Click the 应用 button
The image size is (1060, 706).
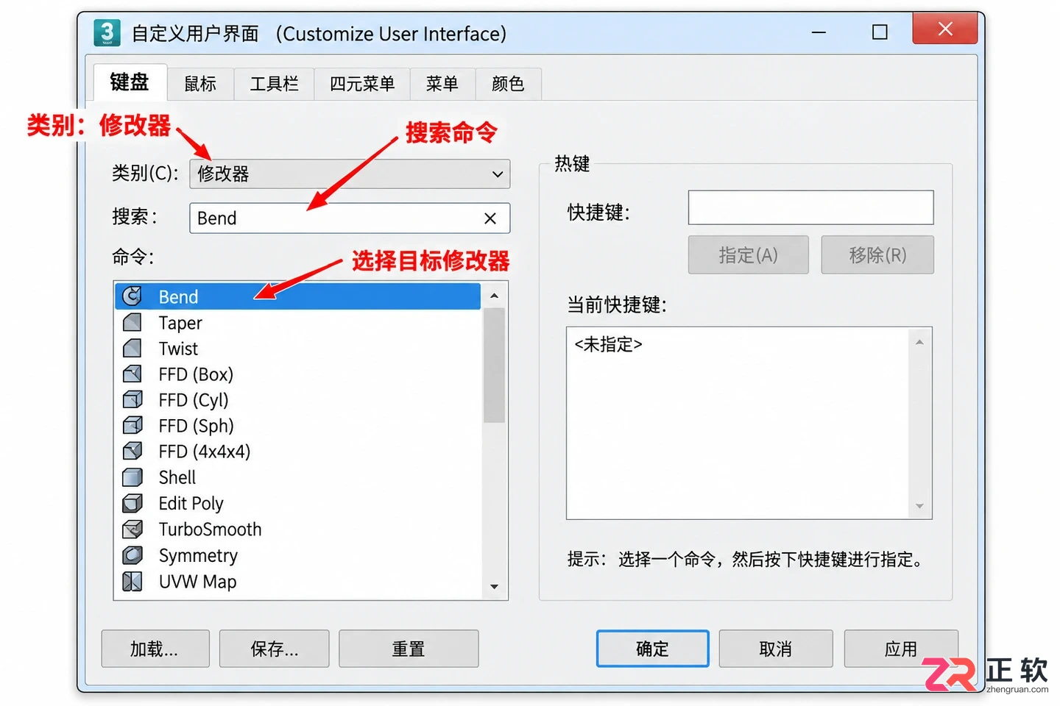(x=900, y=649)
